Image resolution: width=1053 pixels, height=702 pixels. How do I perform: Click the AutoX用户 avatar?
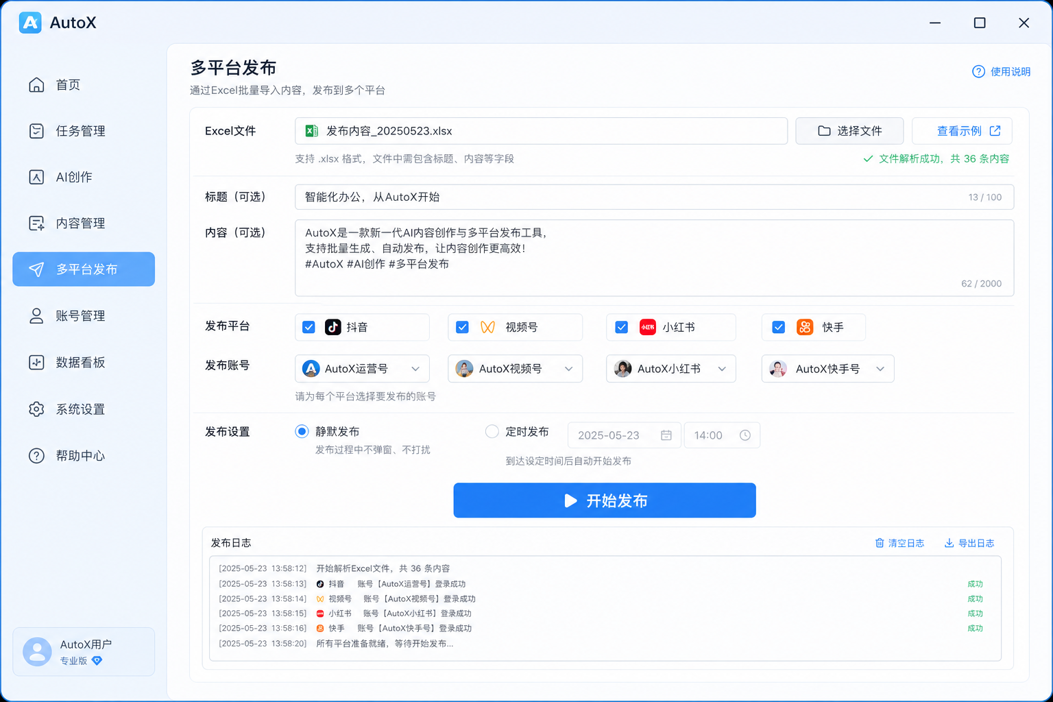pos(38,651)
